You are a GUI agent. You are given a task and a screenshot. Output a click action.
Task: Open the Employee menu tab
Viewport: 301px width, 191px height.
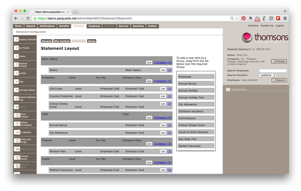point(94,26)
